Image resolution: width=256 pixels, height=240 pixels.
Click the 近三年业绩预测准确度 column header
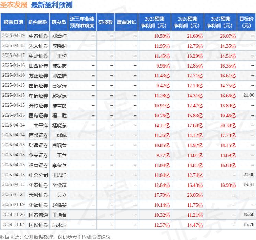pos(82,22)
